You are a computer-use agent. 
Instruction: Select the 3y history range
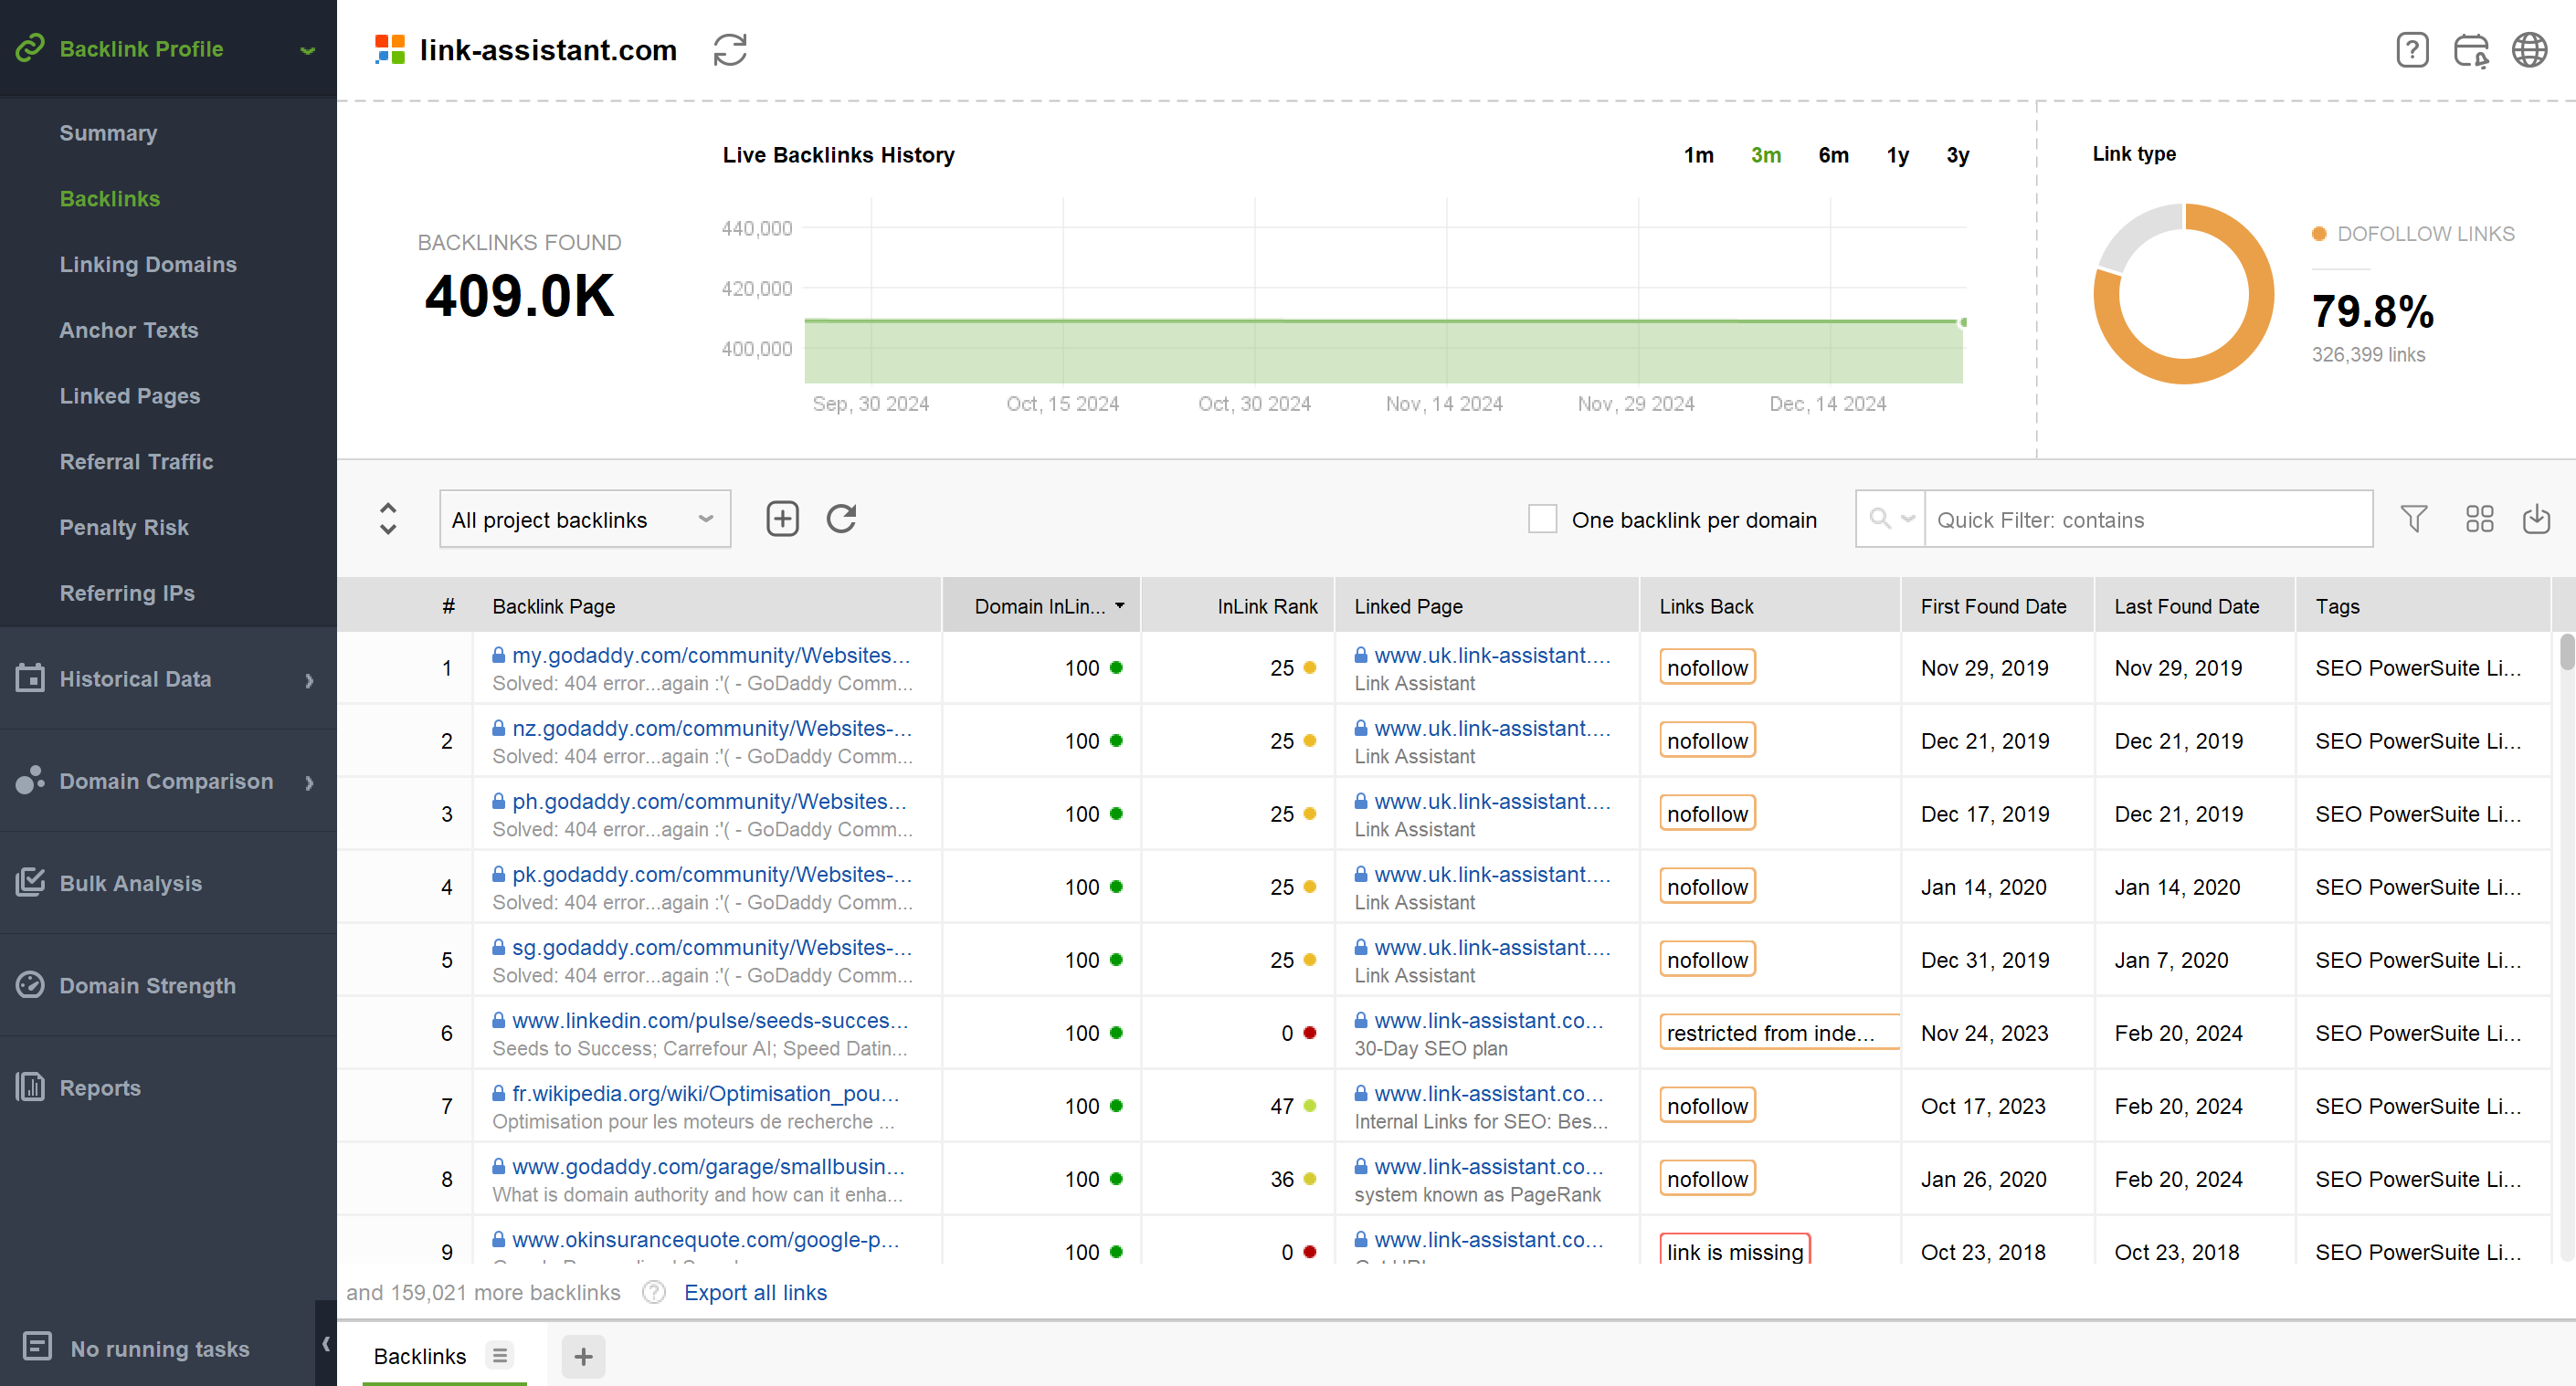pyautogui.click(x=1957, y=155)
